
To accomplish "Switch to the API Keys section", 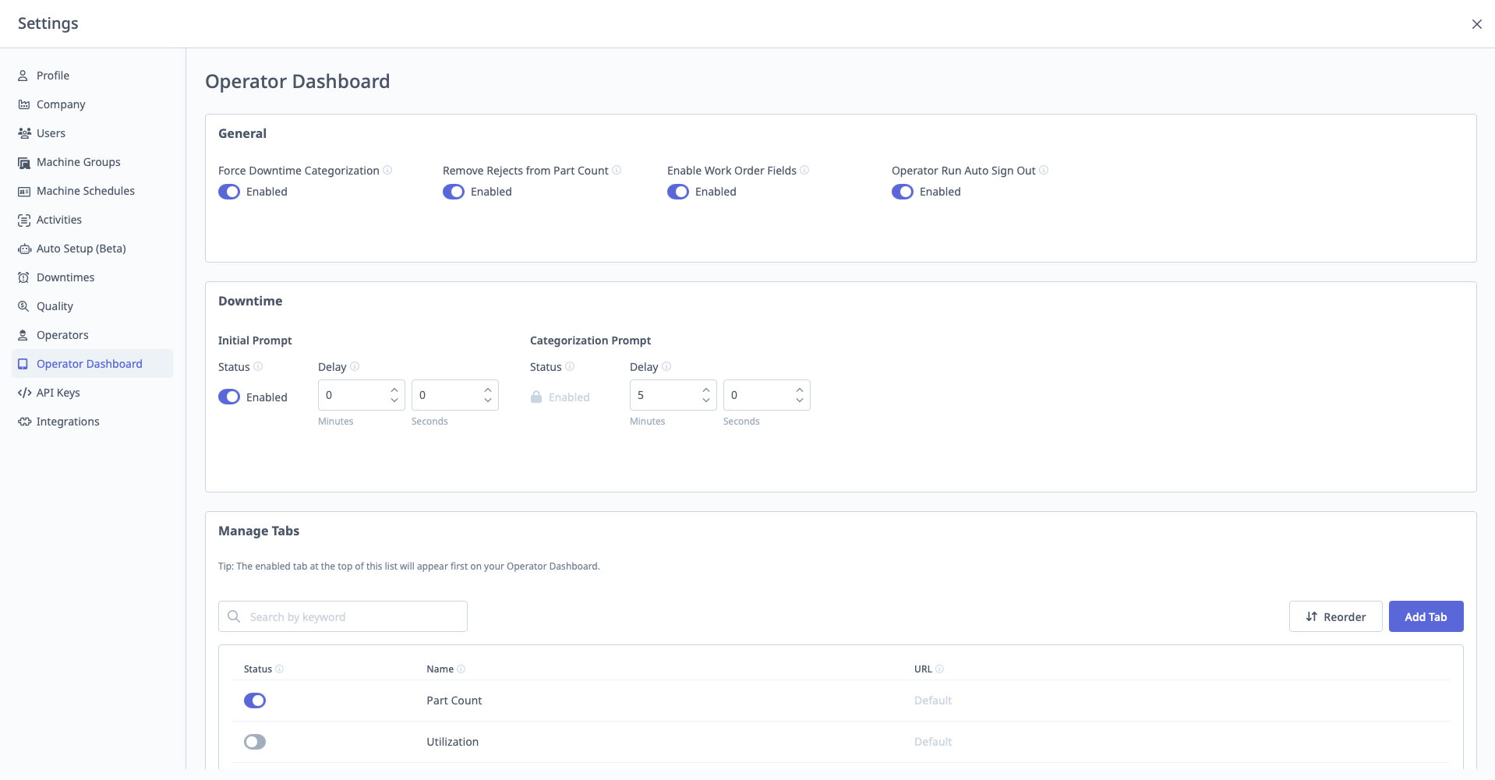I will pos(57,392).
